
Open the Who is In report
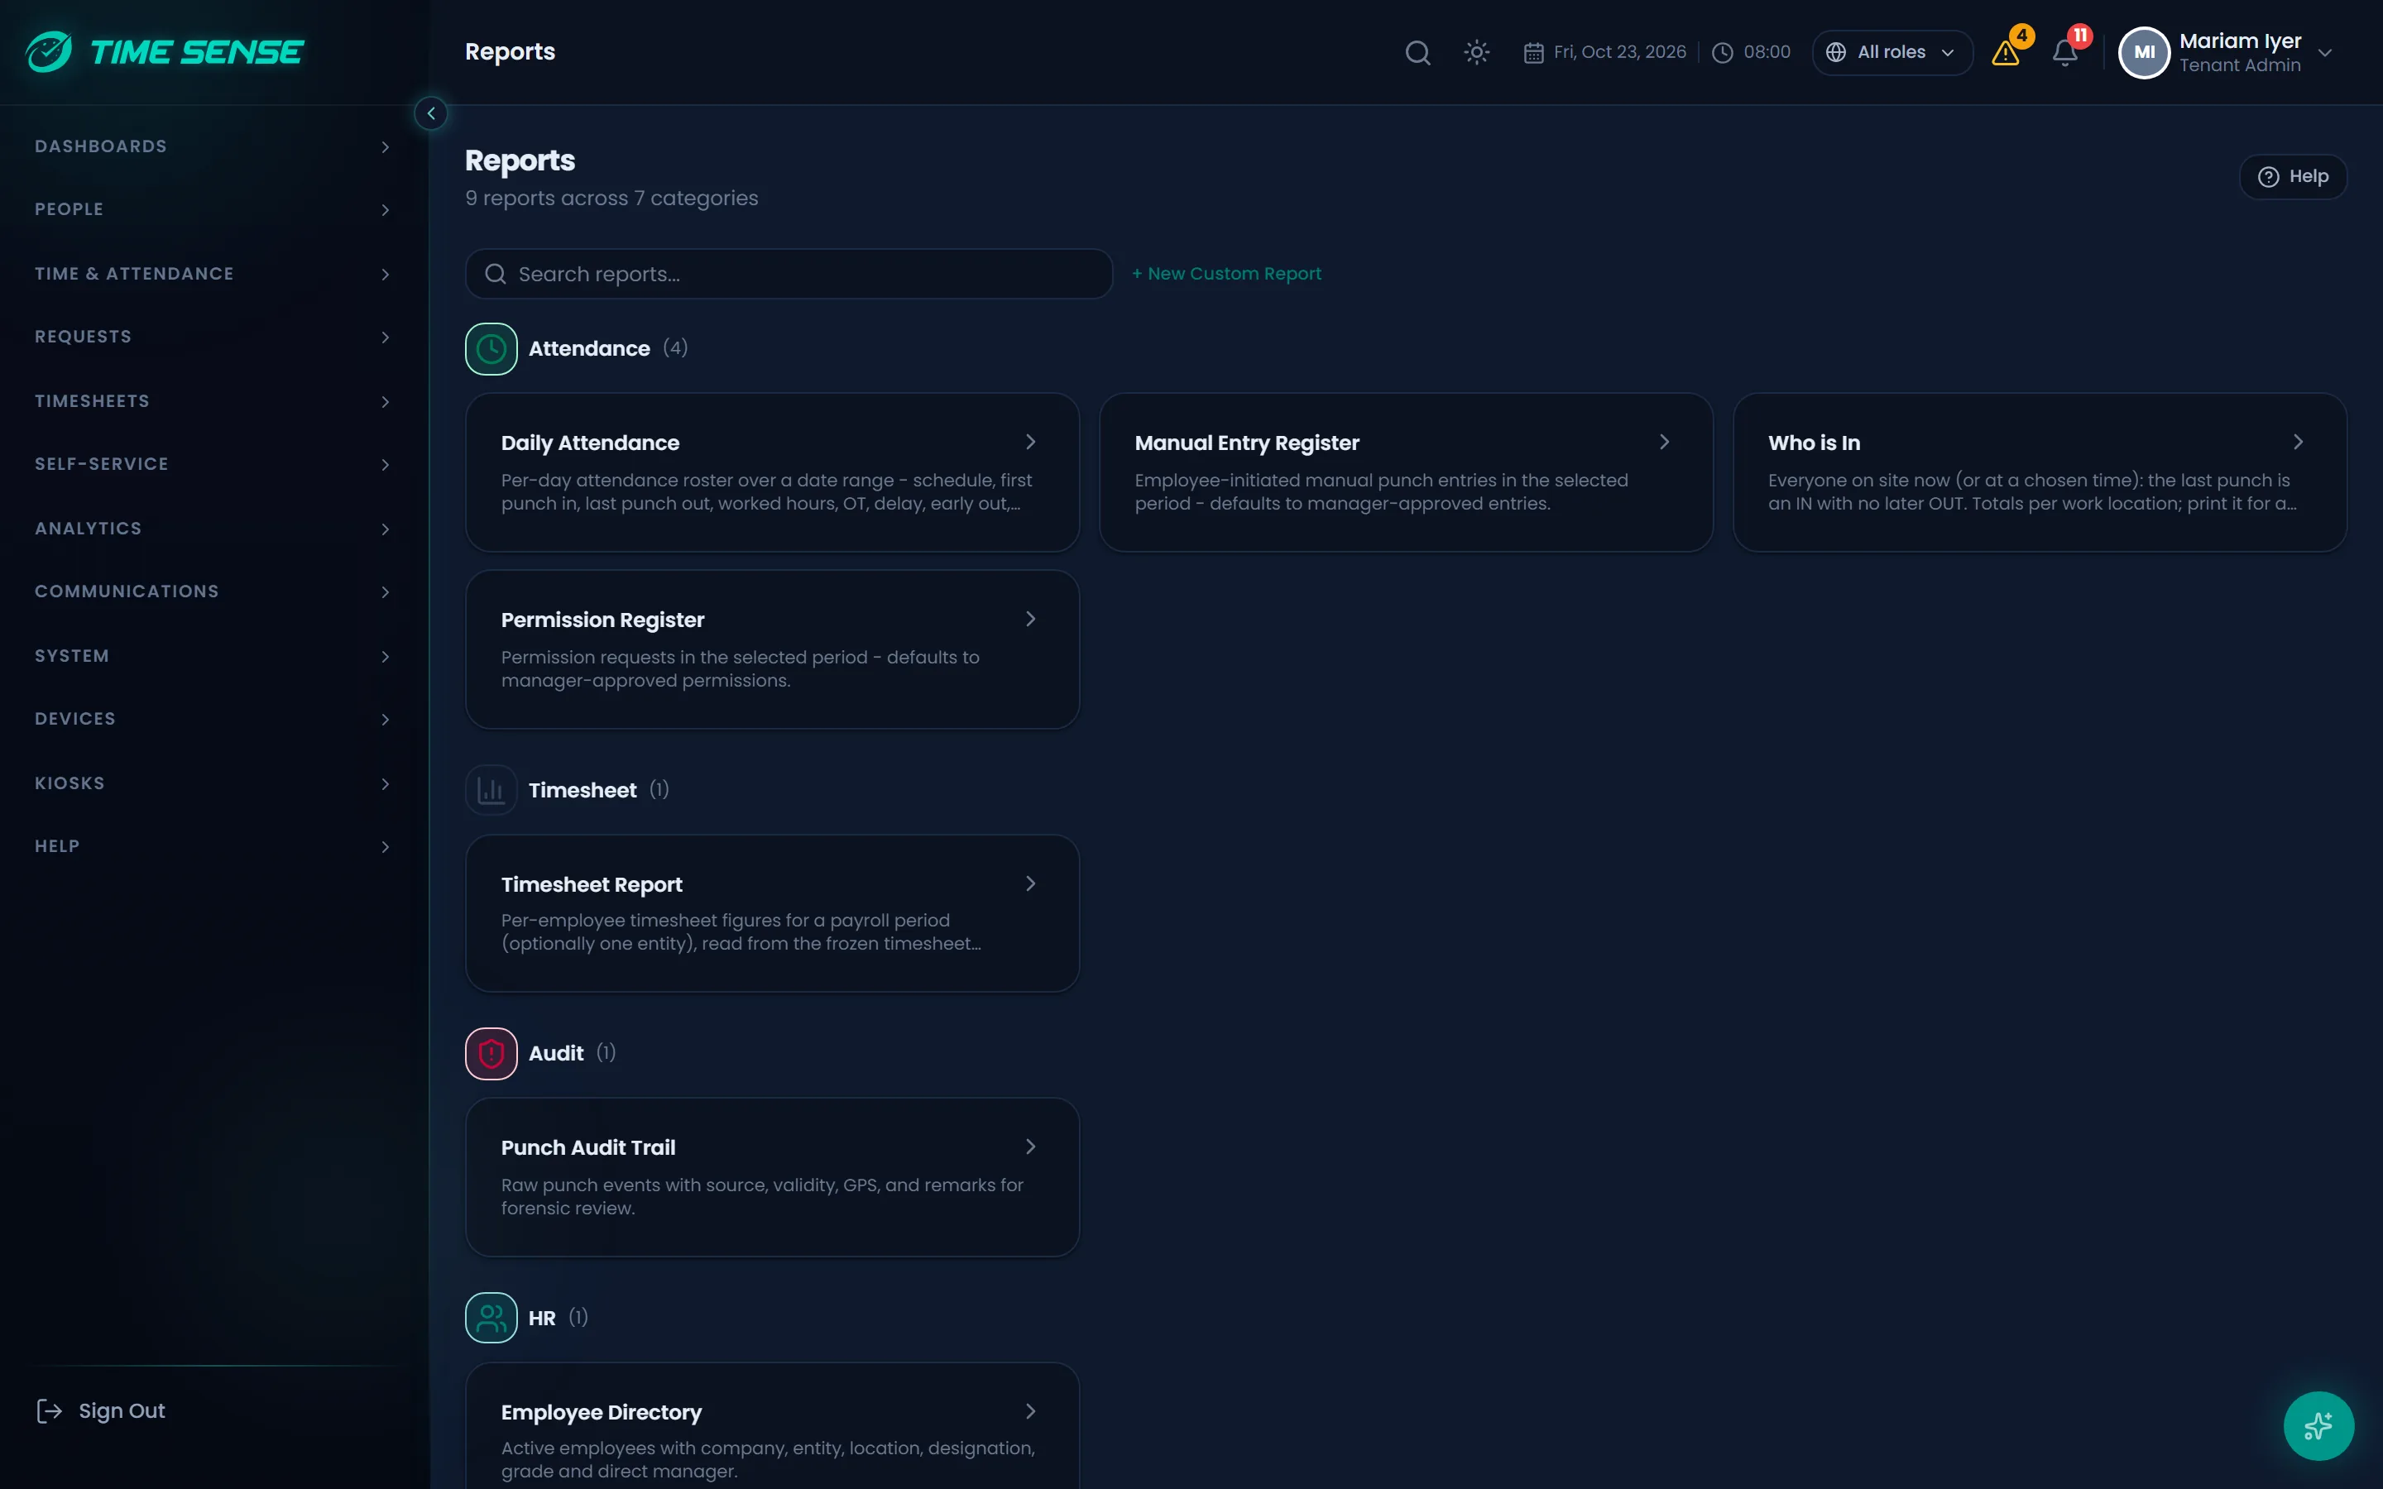2040,472
